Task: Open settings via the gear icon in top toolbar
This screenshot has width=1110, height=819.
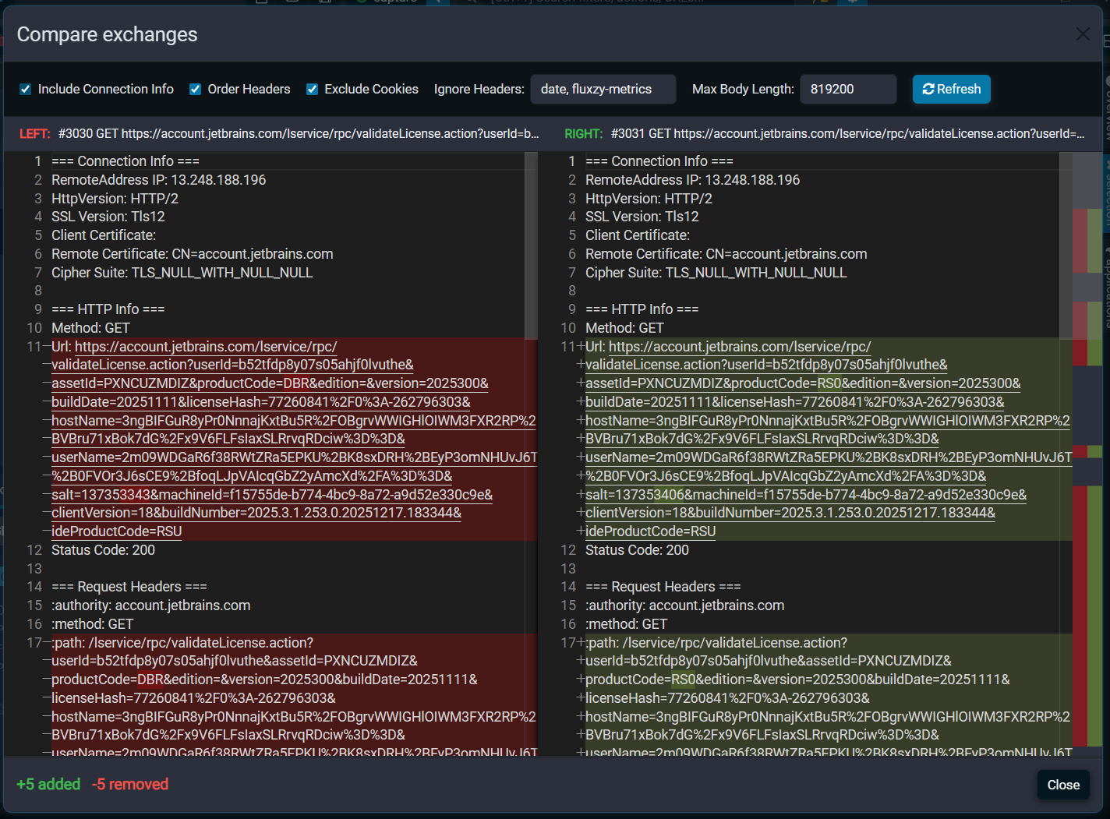Action: click(854, 2)
